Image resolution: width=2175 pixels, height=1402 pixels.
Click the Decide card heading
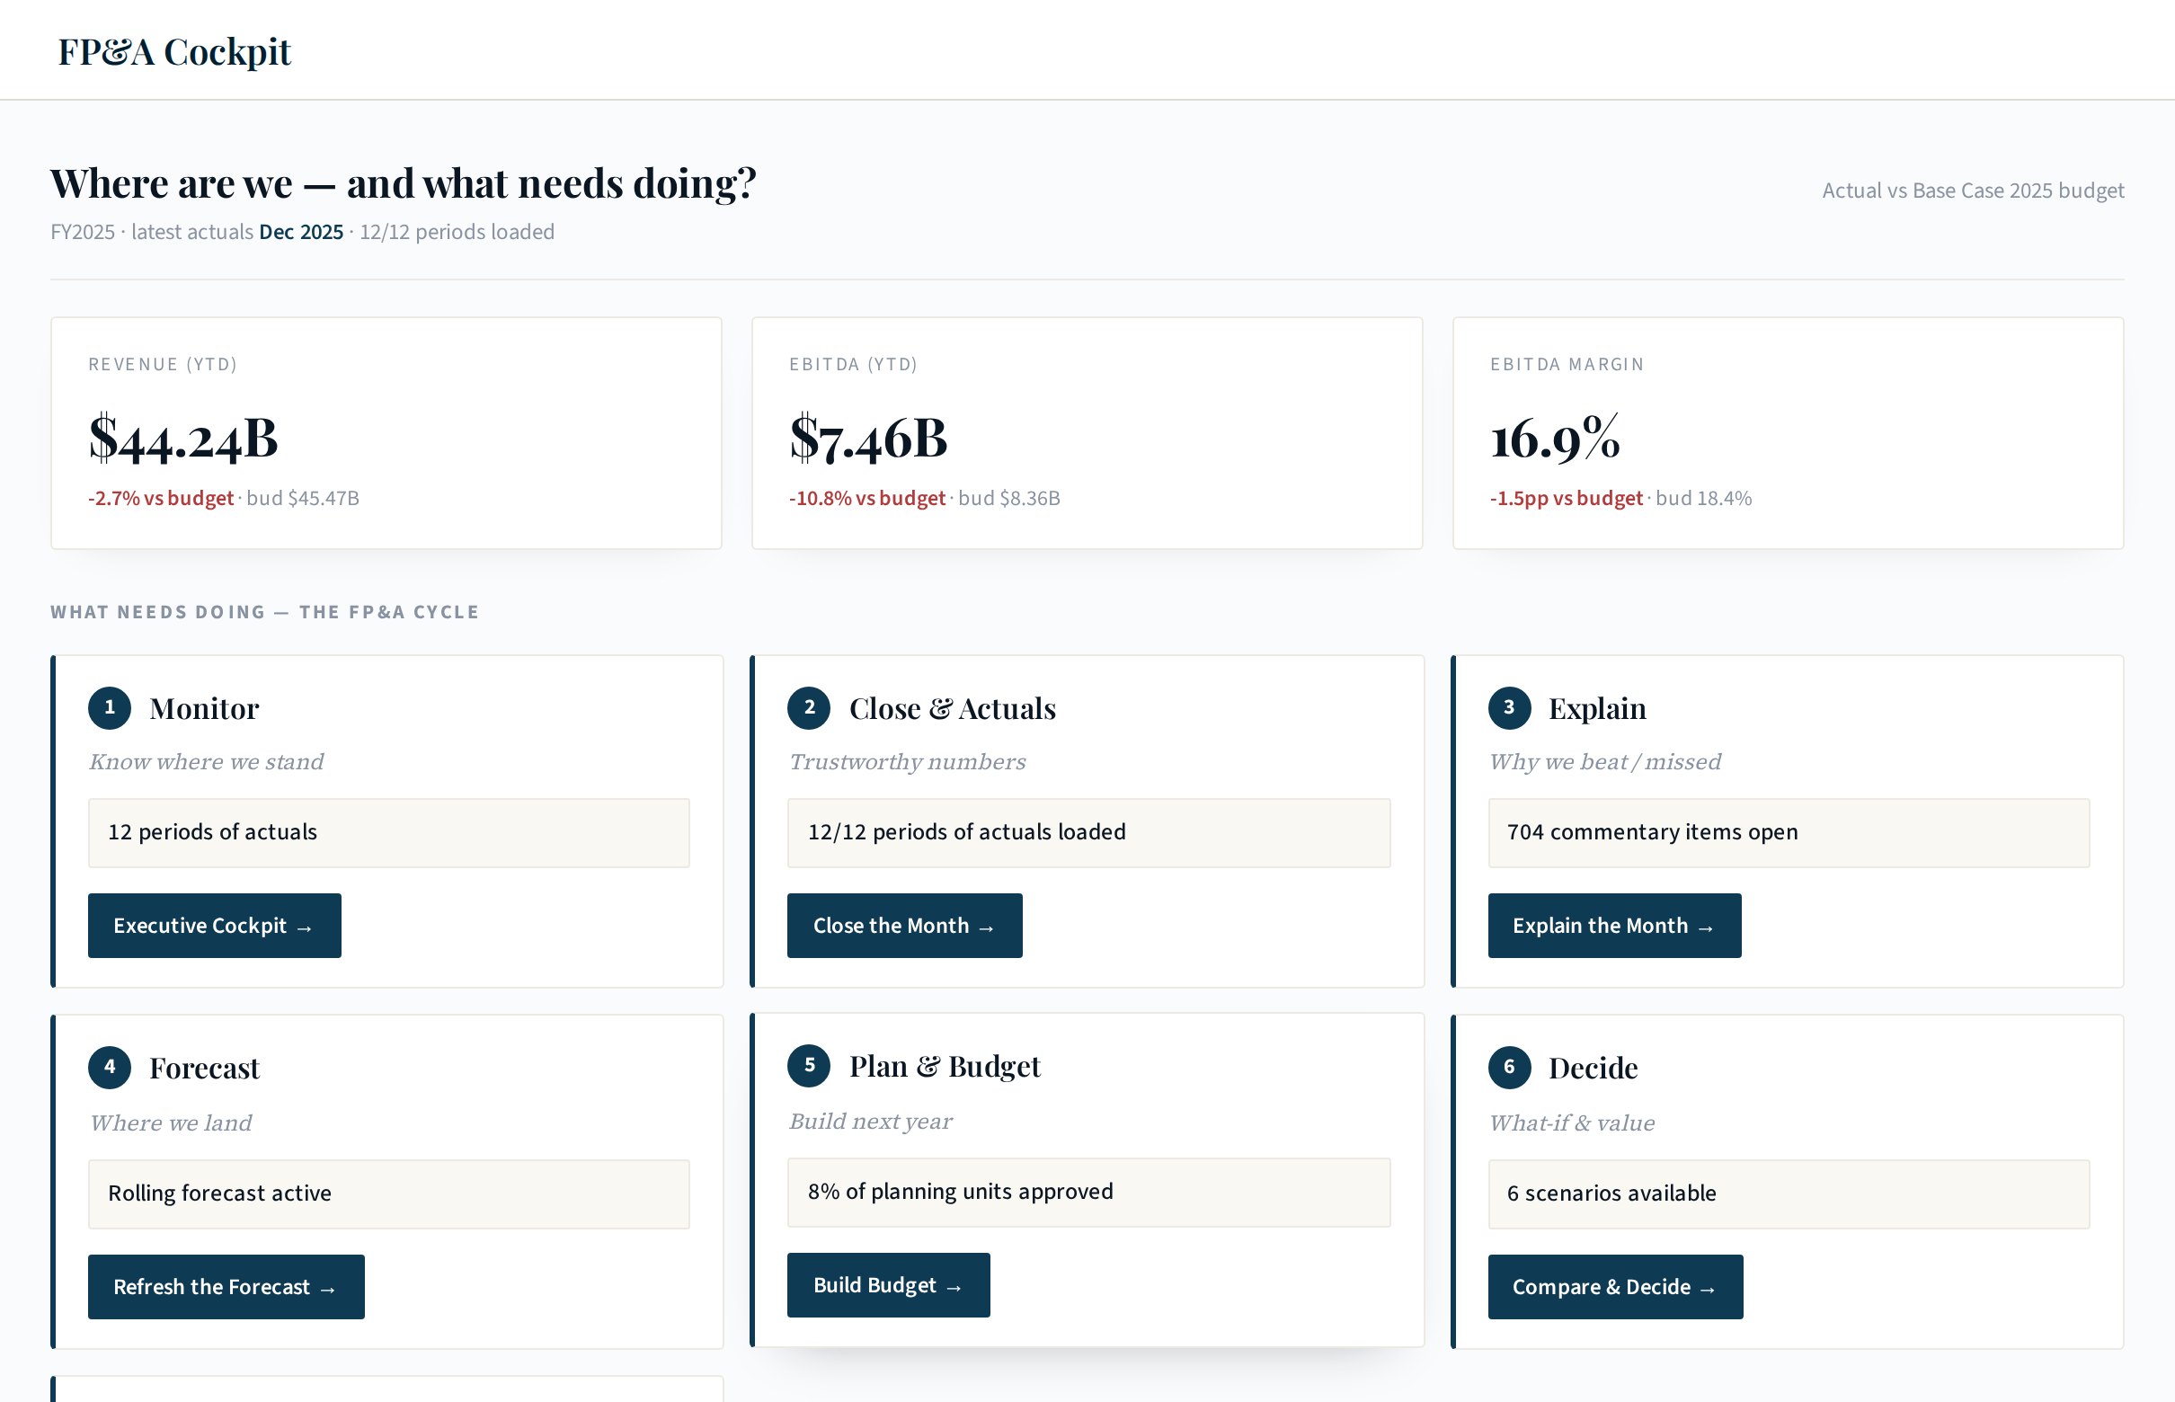point(1593,1068)
